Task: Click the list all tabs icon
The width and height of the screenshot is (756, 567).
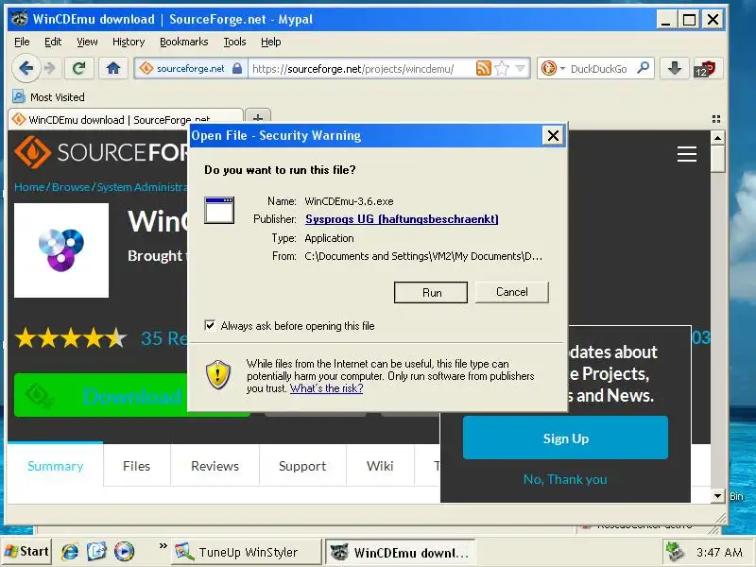Action: tap(716, 119)
